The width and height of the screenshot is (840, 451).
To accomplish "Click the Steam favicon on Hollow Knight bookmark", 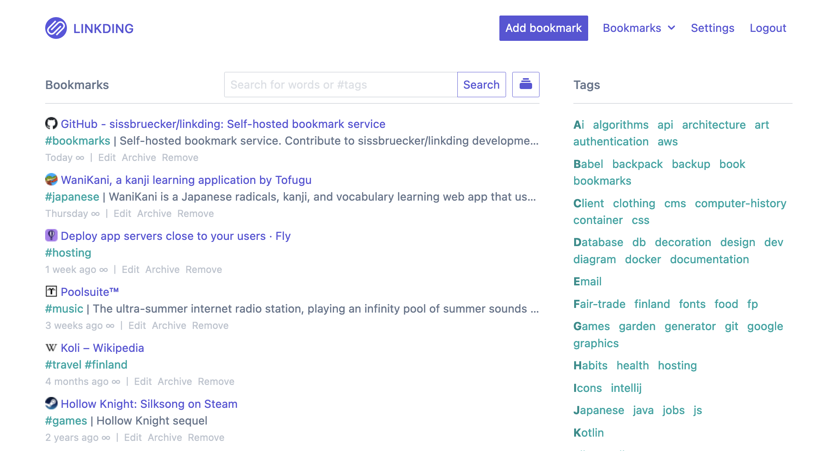I will (x=51, y=404).
